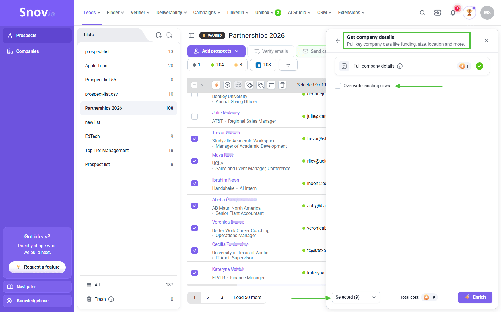Show info for Full company details
Image resolution: width=501 pixels, height=312 pixels.
pos(400,66)
